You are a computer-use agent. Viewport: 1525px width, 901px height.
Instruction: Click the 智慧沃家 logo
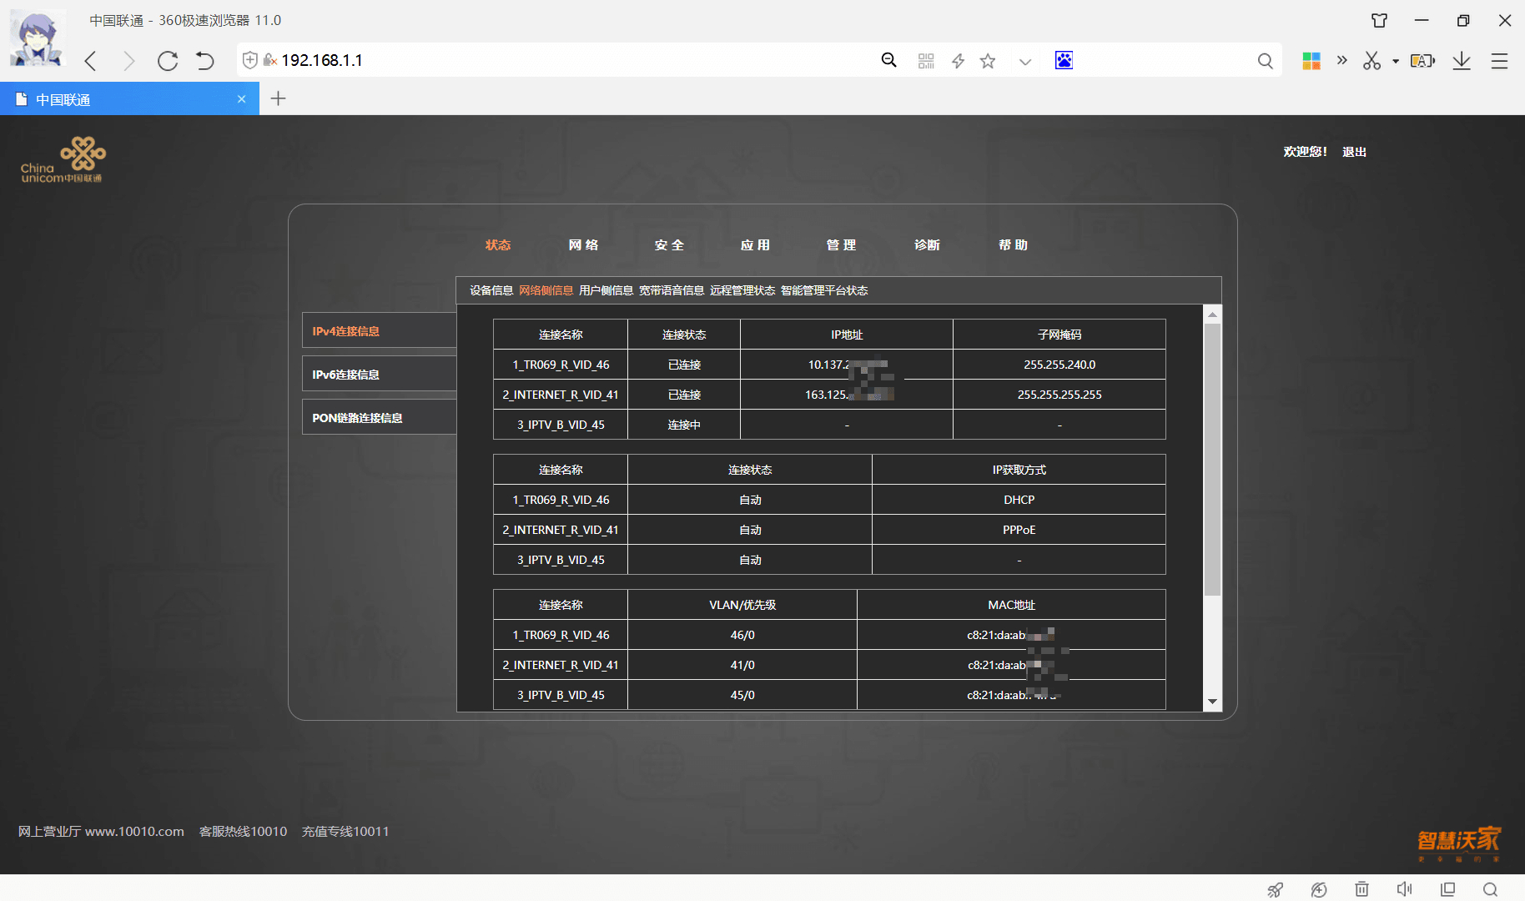click(1458, 843)
